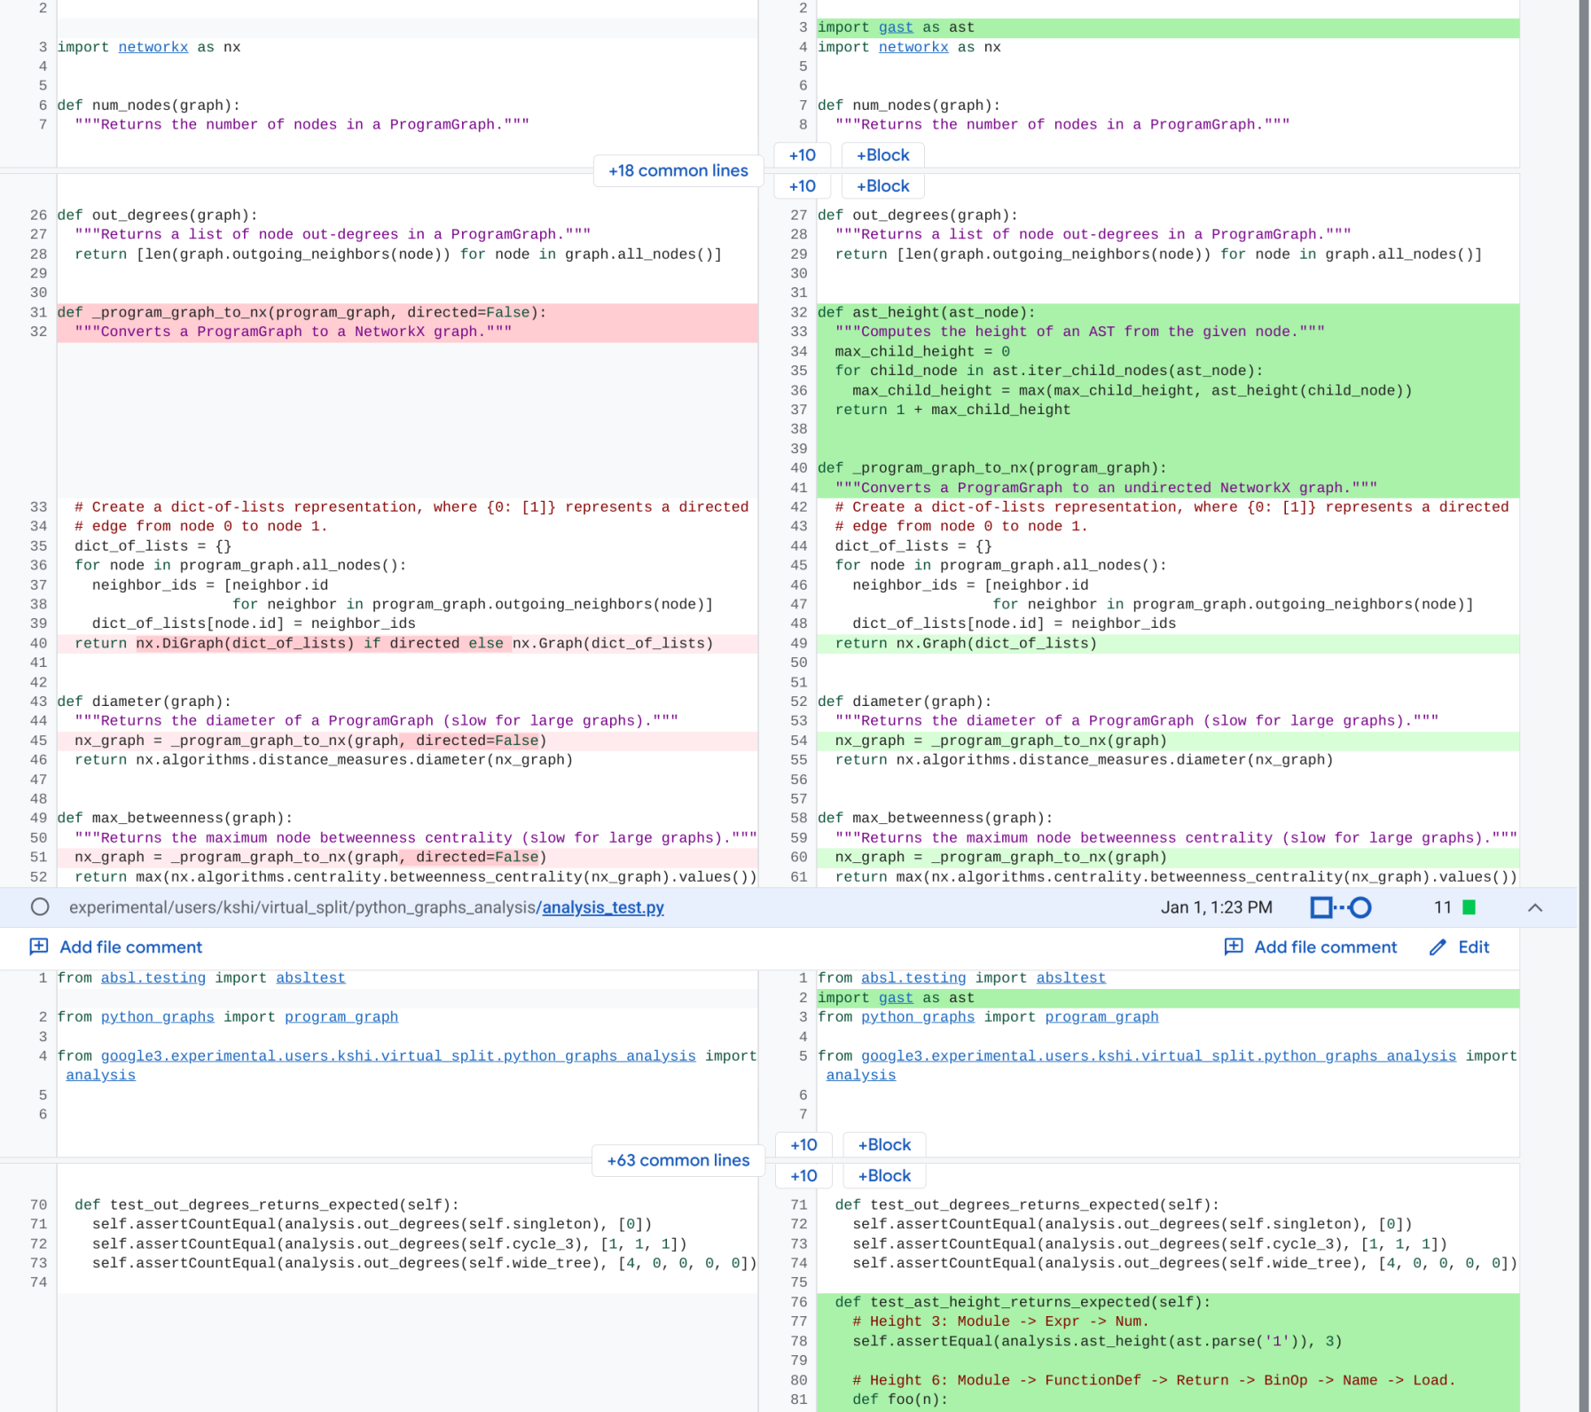Click left line 'def max_betweenness(graph):'
The width and height of the screenshot is (1591, 1412).
pyautogui.click(x=175, y=819)
